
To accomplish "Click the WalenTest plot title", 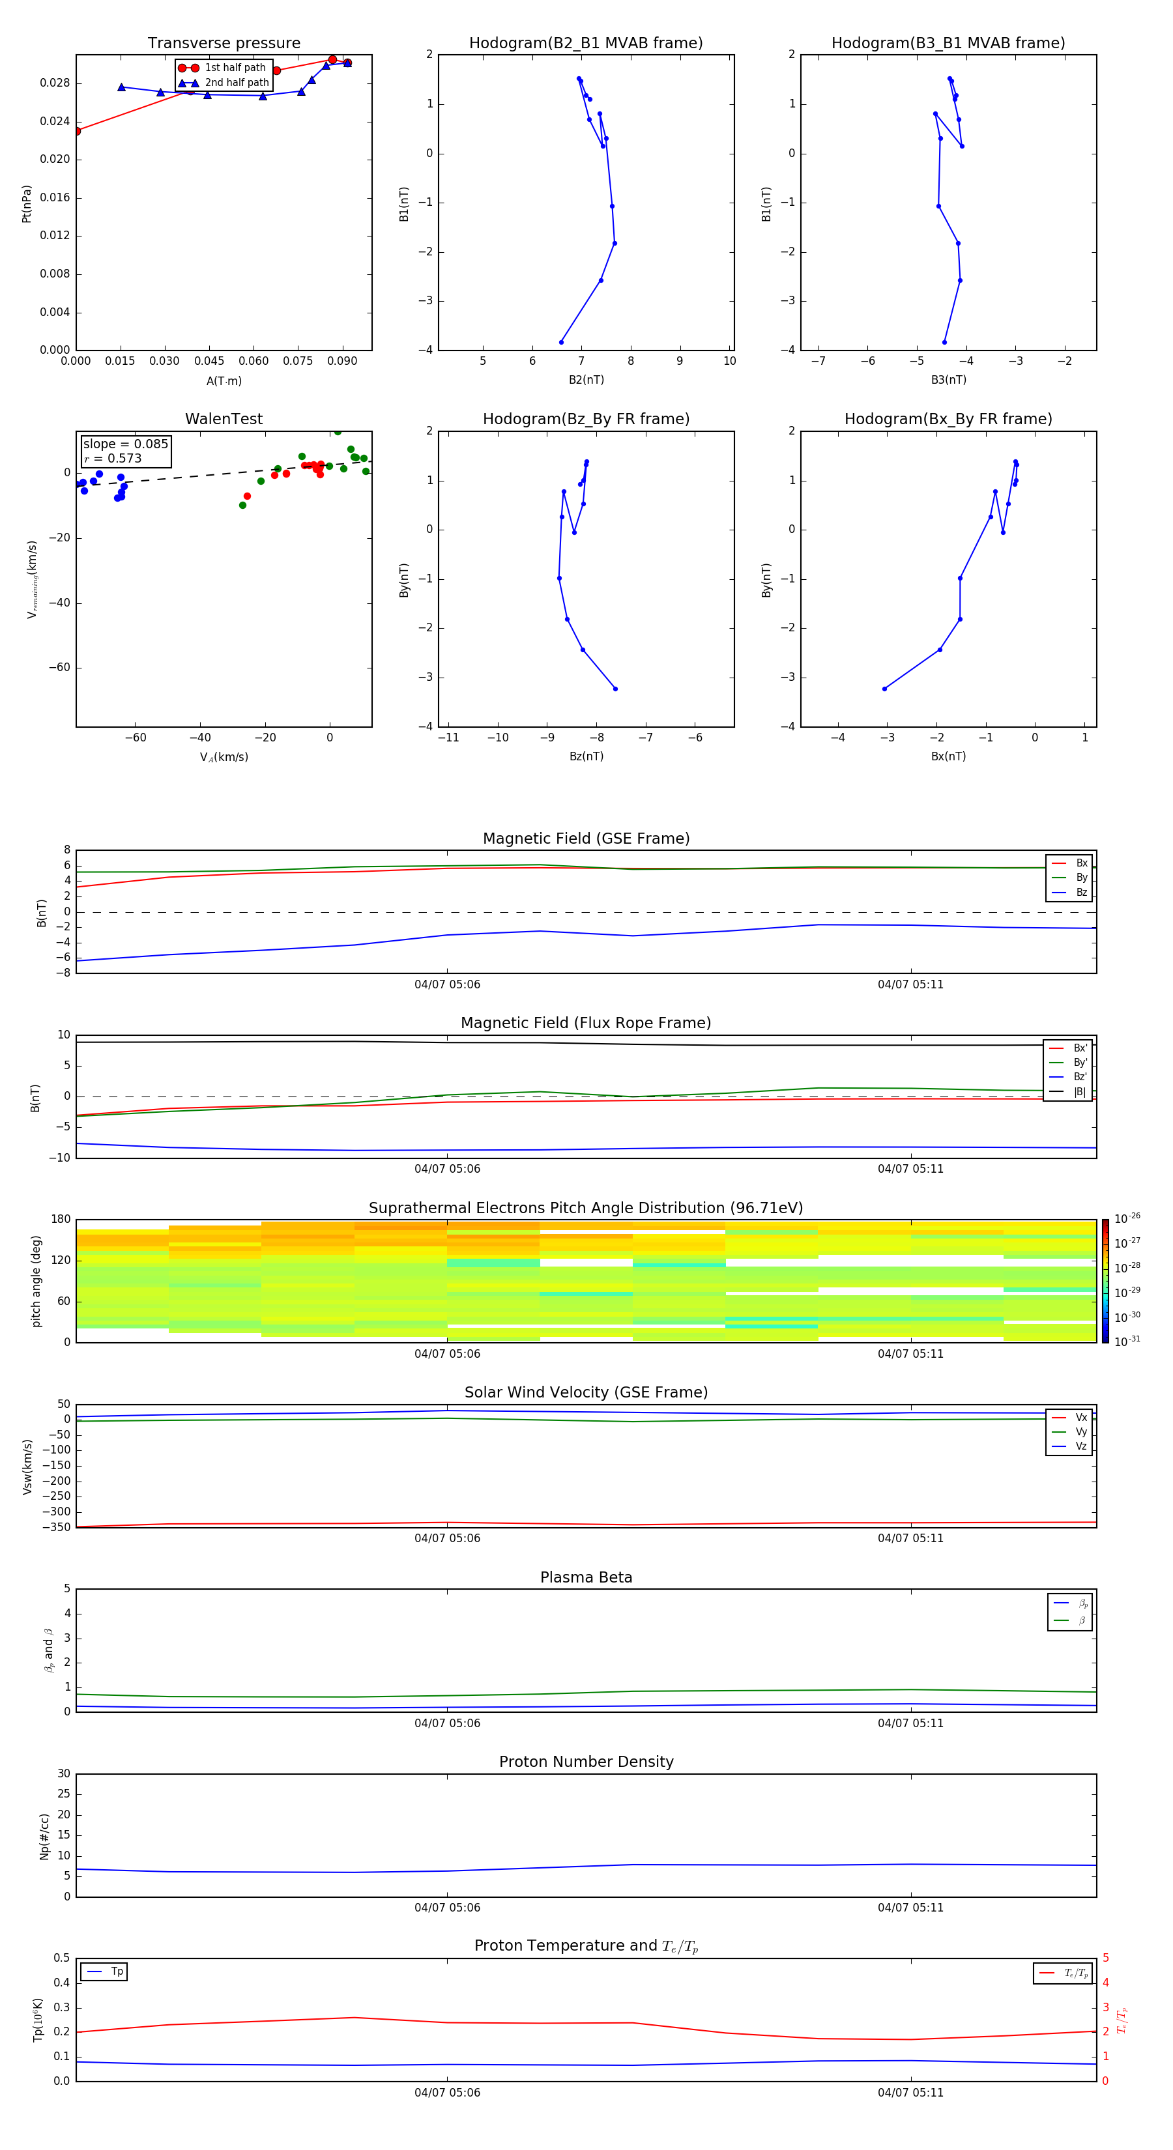I will [224, 419].
